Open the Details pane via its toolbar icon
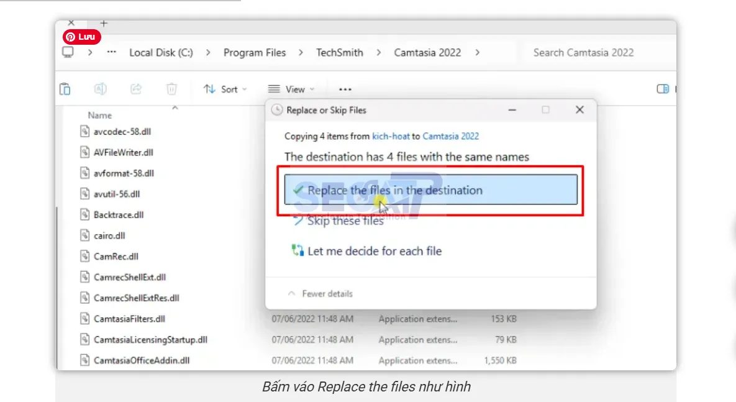This screenshot has width=736, height=402. click(661, 89)
